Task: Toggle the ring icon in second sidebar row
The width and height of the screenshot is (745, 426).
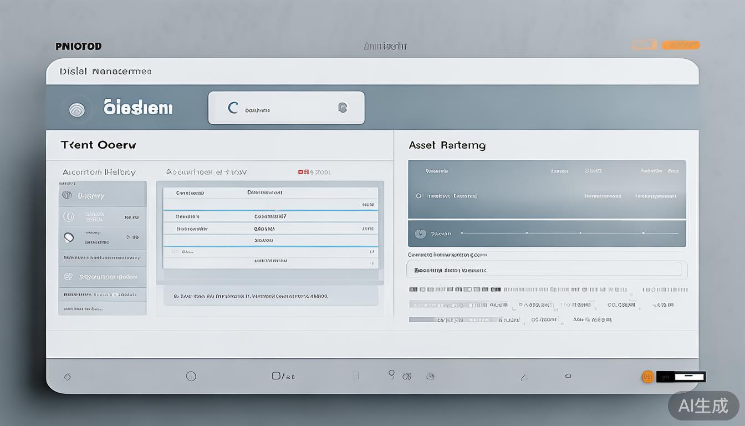Action: (x=69, y=216)
